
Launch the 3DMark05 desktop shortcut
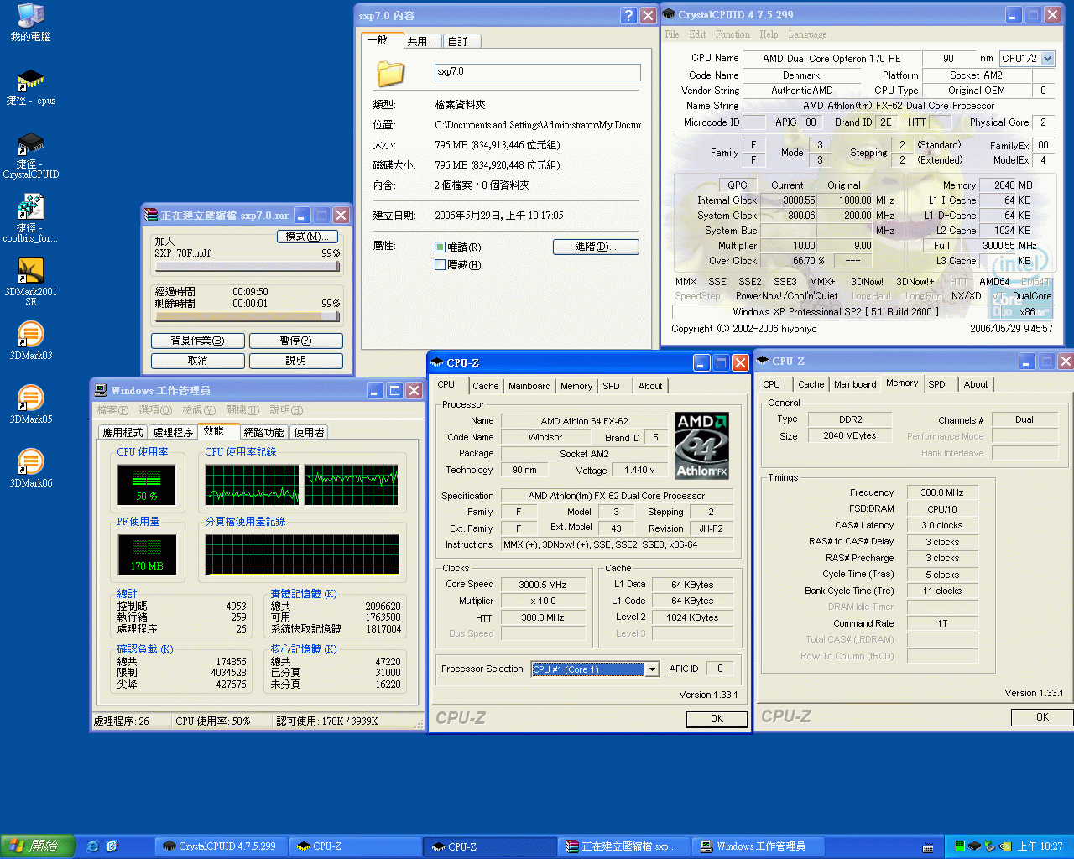pyautogui.click(x=30, y=397)
